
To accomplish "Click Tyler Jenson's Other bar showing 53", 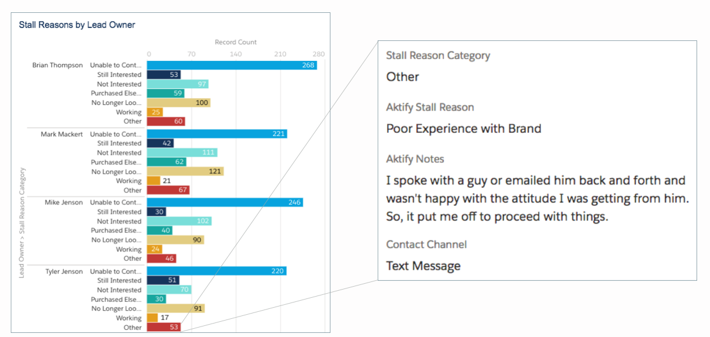I will tap(164, 327).
